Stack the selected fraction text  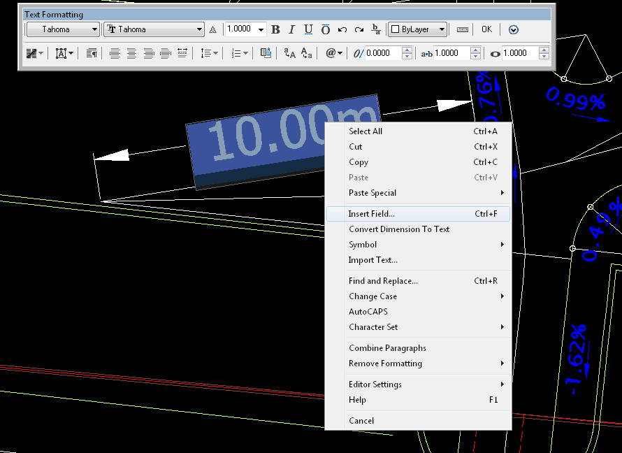click(x=376, y=29)
